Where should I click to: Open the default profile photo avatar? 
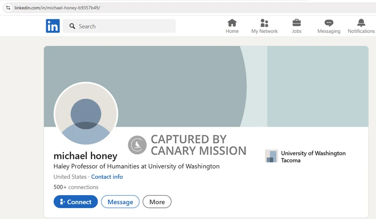[86, 114]
